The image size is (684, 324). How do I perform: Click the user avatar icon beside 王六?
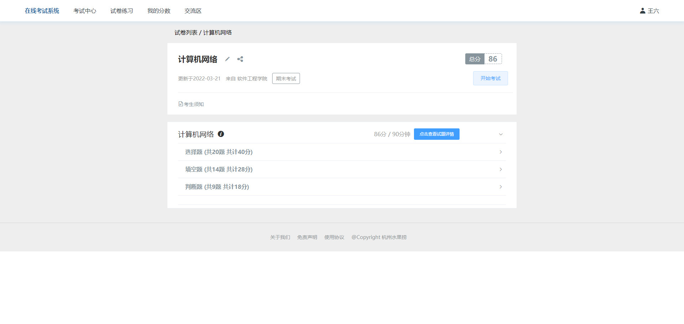[643, 11]
